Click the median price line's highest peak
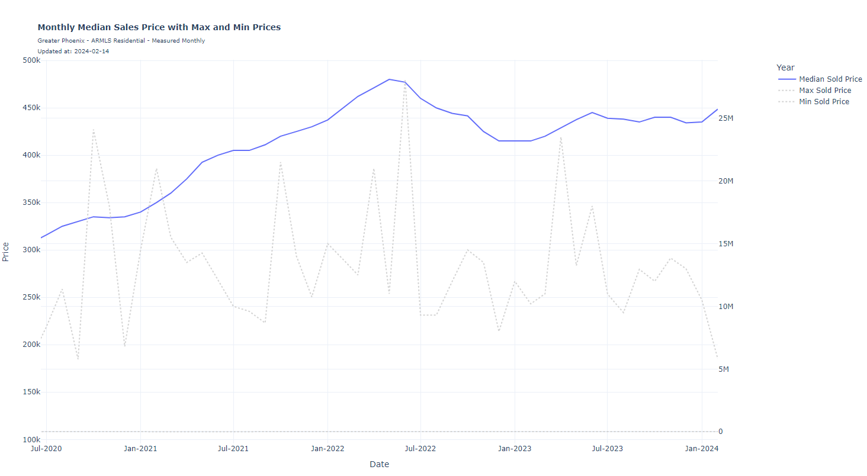The width and height of the screenshot is (867, 476). tap(389, 79)
